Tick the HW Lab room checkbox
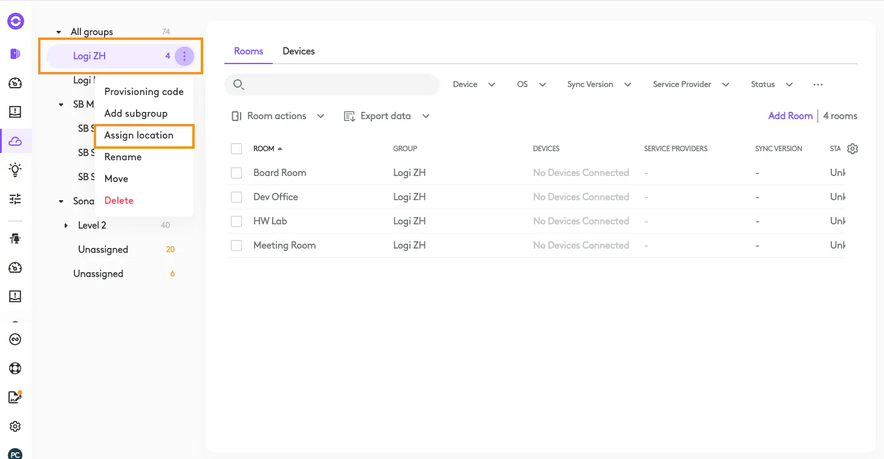884x459 pixels. point(236,221)
